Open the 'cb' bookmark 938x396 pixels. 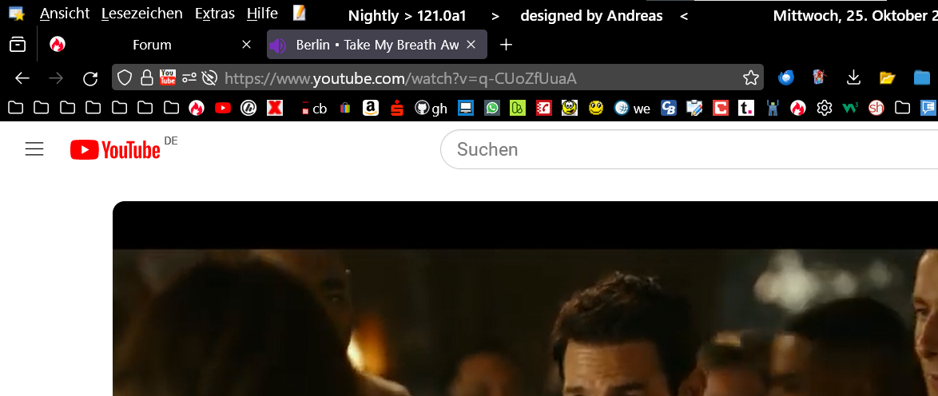pyautogui.click(x=313, y=108)
